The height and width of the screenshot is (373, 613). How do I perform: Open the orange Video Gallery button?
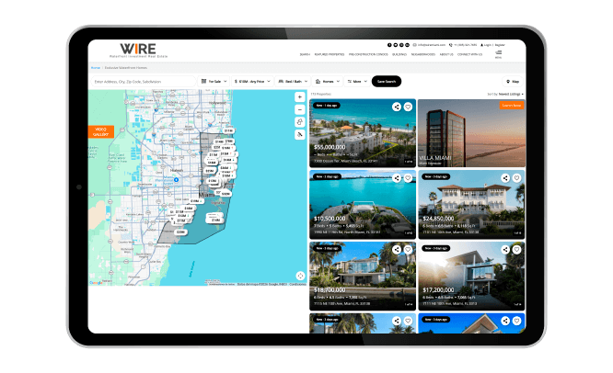pyautogui.click(x=100, y=131)
